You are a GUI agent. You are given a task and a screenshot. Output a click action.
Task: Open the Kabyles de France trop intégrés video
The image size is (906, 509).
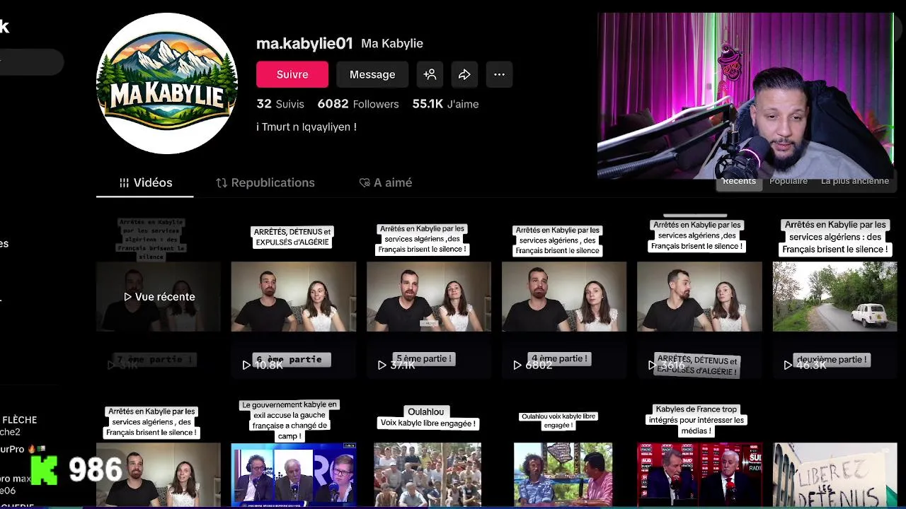point(699,454)
